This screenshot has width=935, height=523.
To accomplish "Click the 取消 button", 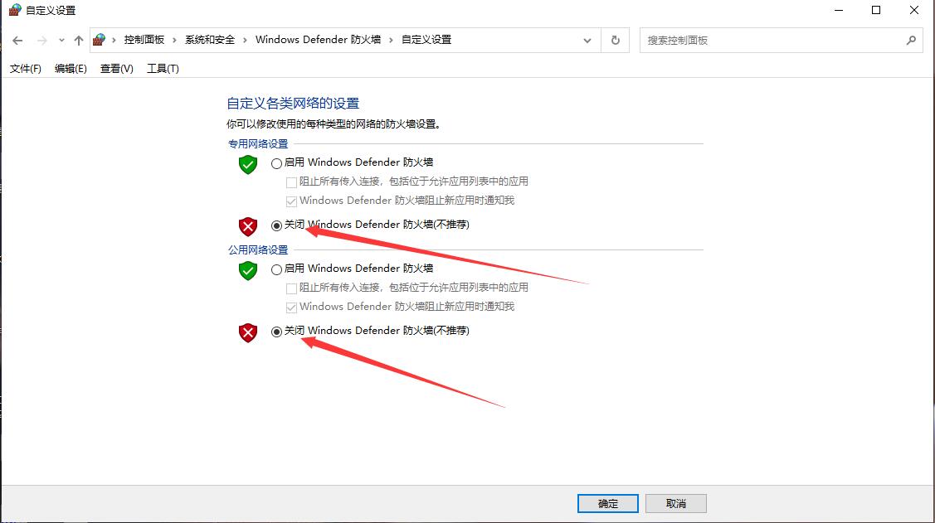I will [675, 503].
